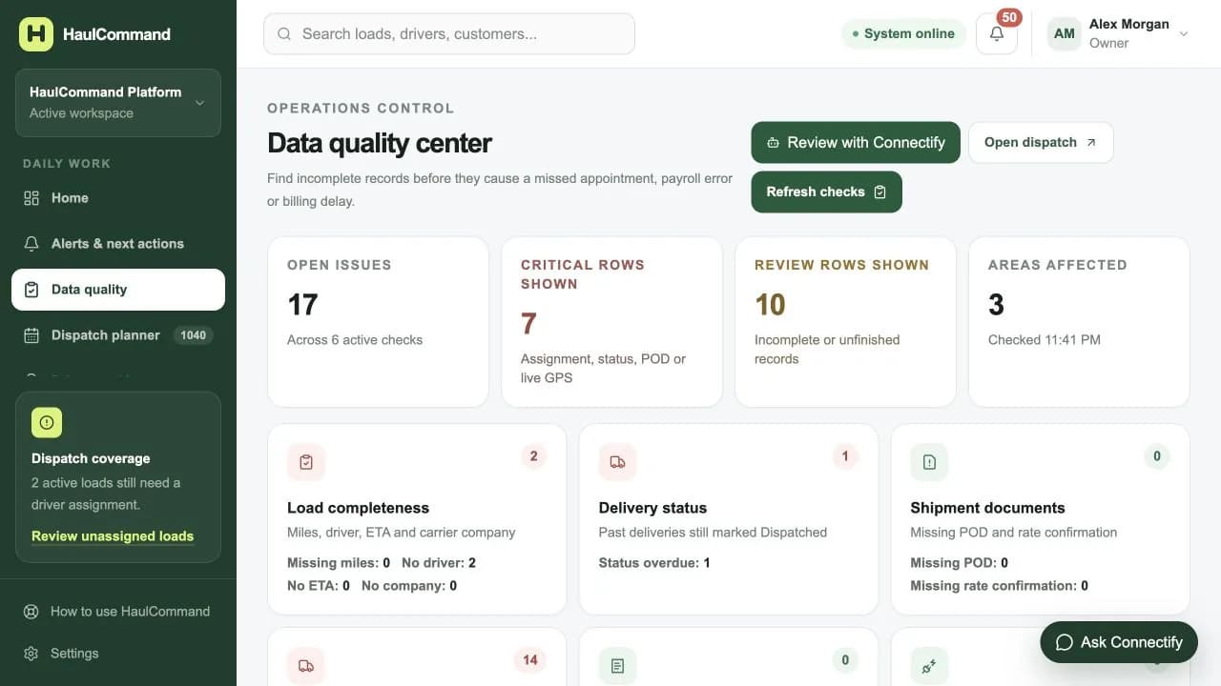
Task: Click the 'Checked 11:41 PM' text
Action: (1045, 340)
